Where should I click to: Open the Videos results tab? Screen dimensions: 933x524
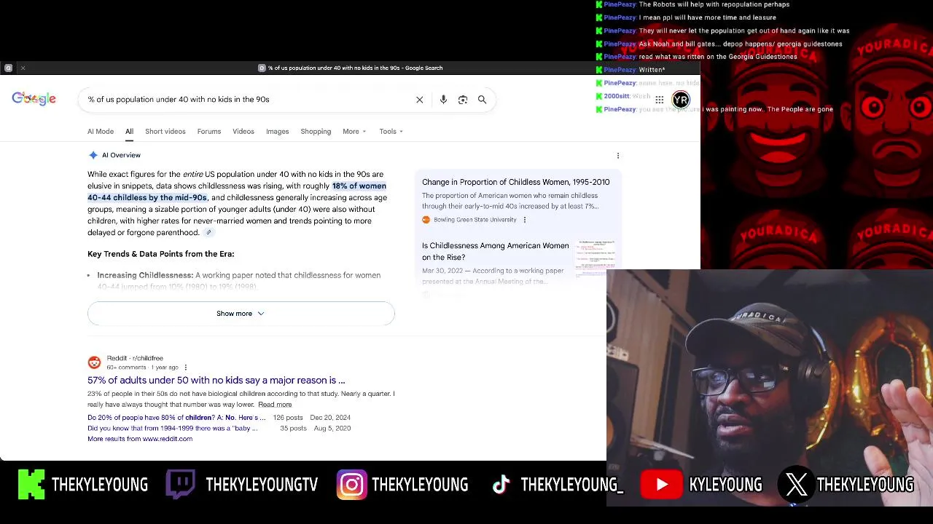(243, 132)
